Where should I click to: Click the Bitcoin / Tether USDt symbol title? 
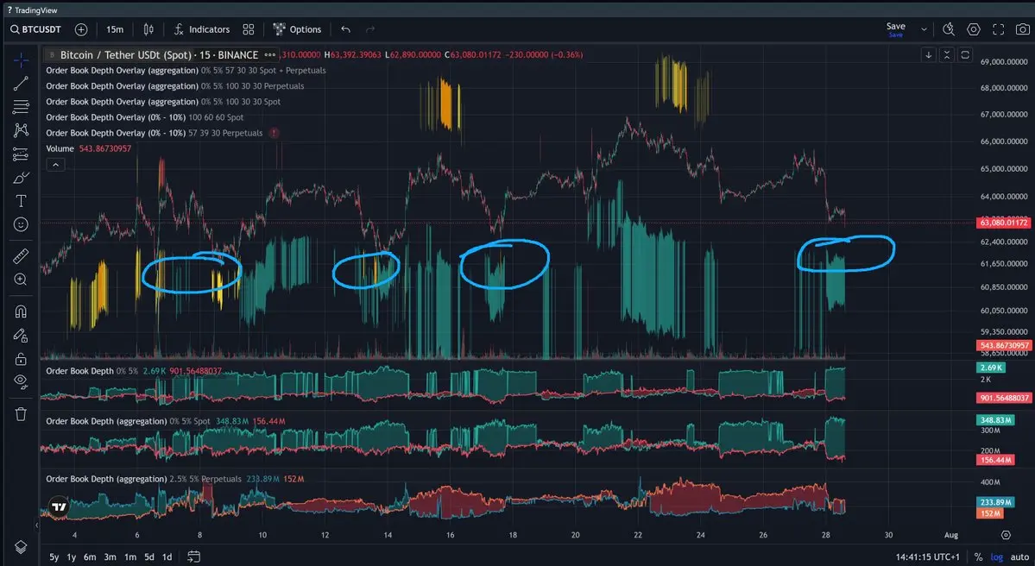coord(159,54)
